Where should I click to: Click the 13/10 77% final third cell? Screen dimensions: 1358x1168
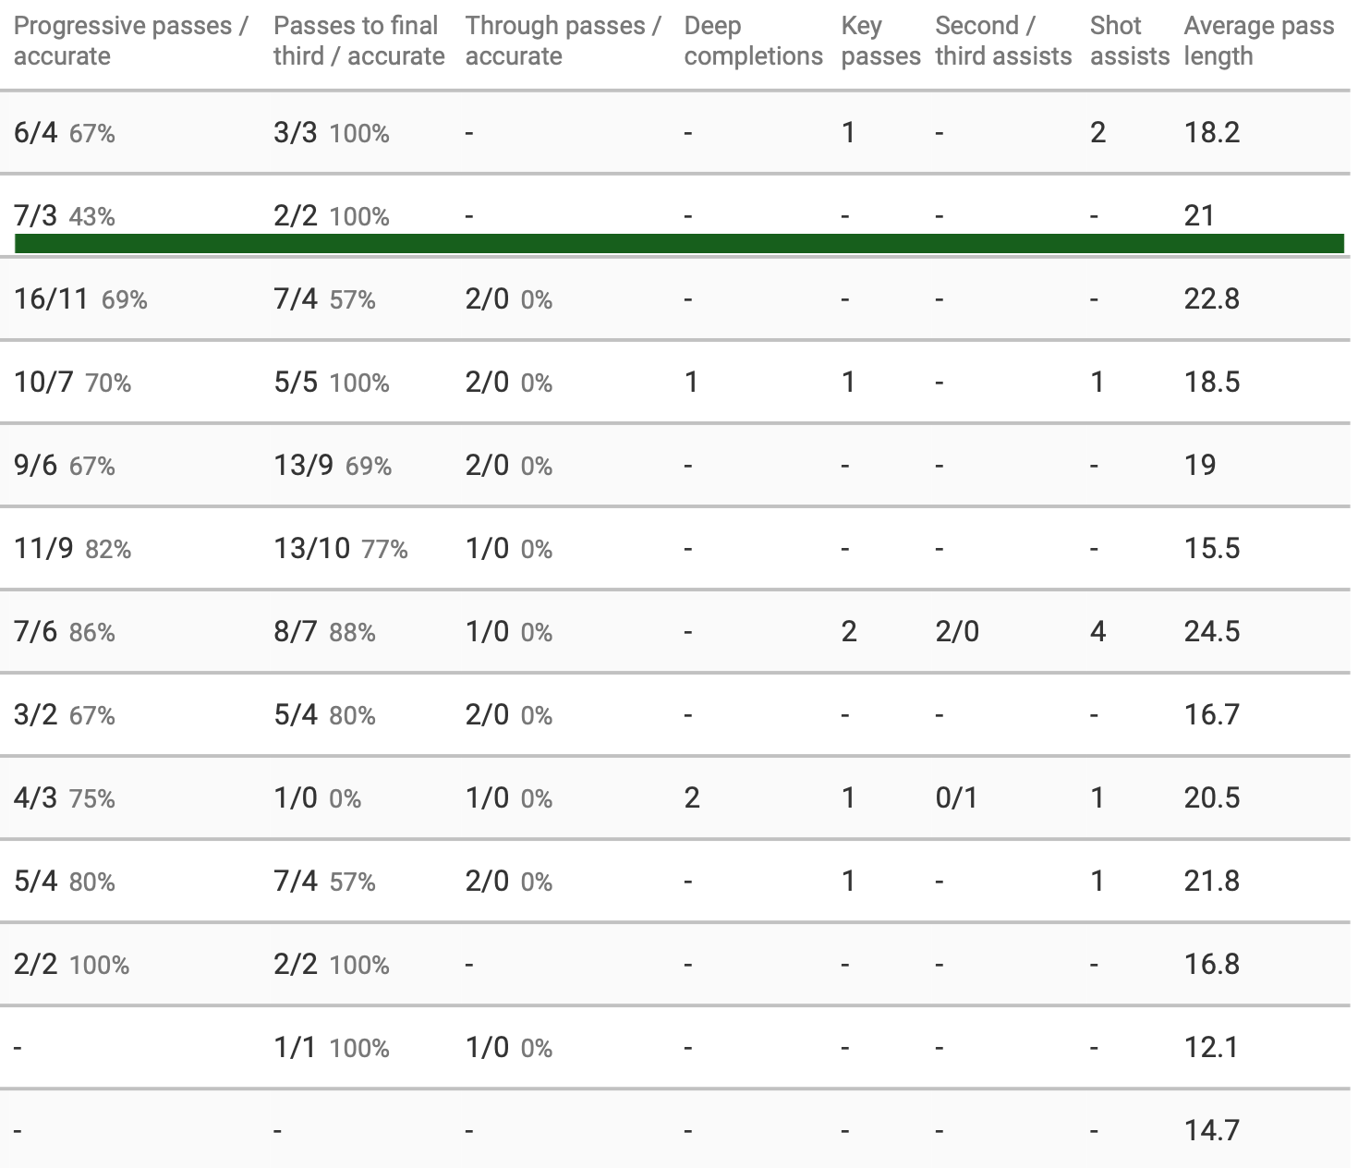[340, 549]
